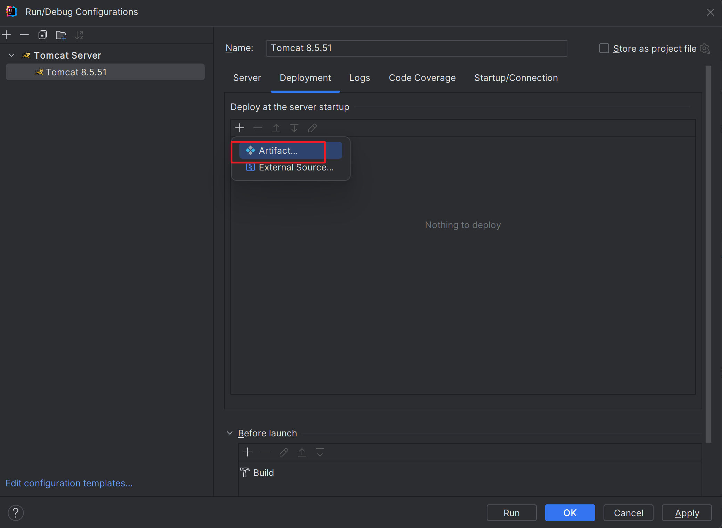Click the remove icon in deployment toolbar

258,128
